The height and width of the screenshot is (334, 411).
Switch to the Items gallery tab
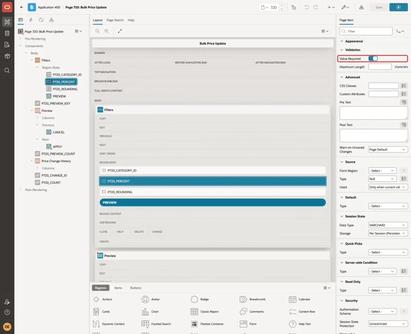pos(118,288)
